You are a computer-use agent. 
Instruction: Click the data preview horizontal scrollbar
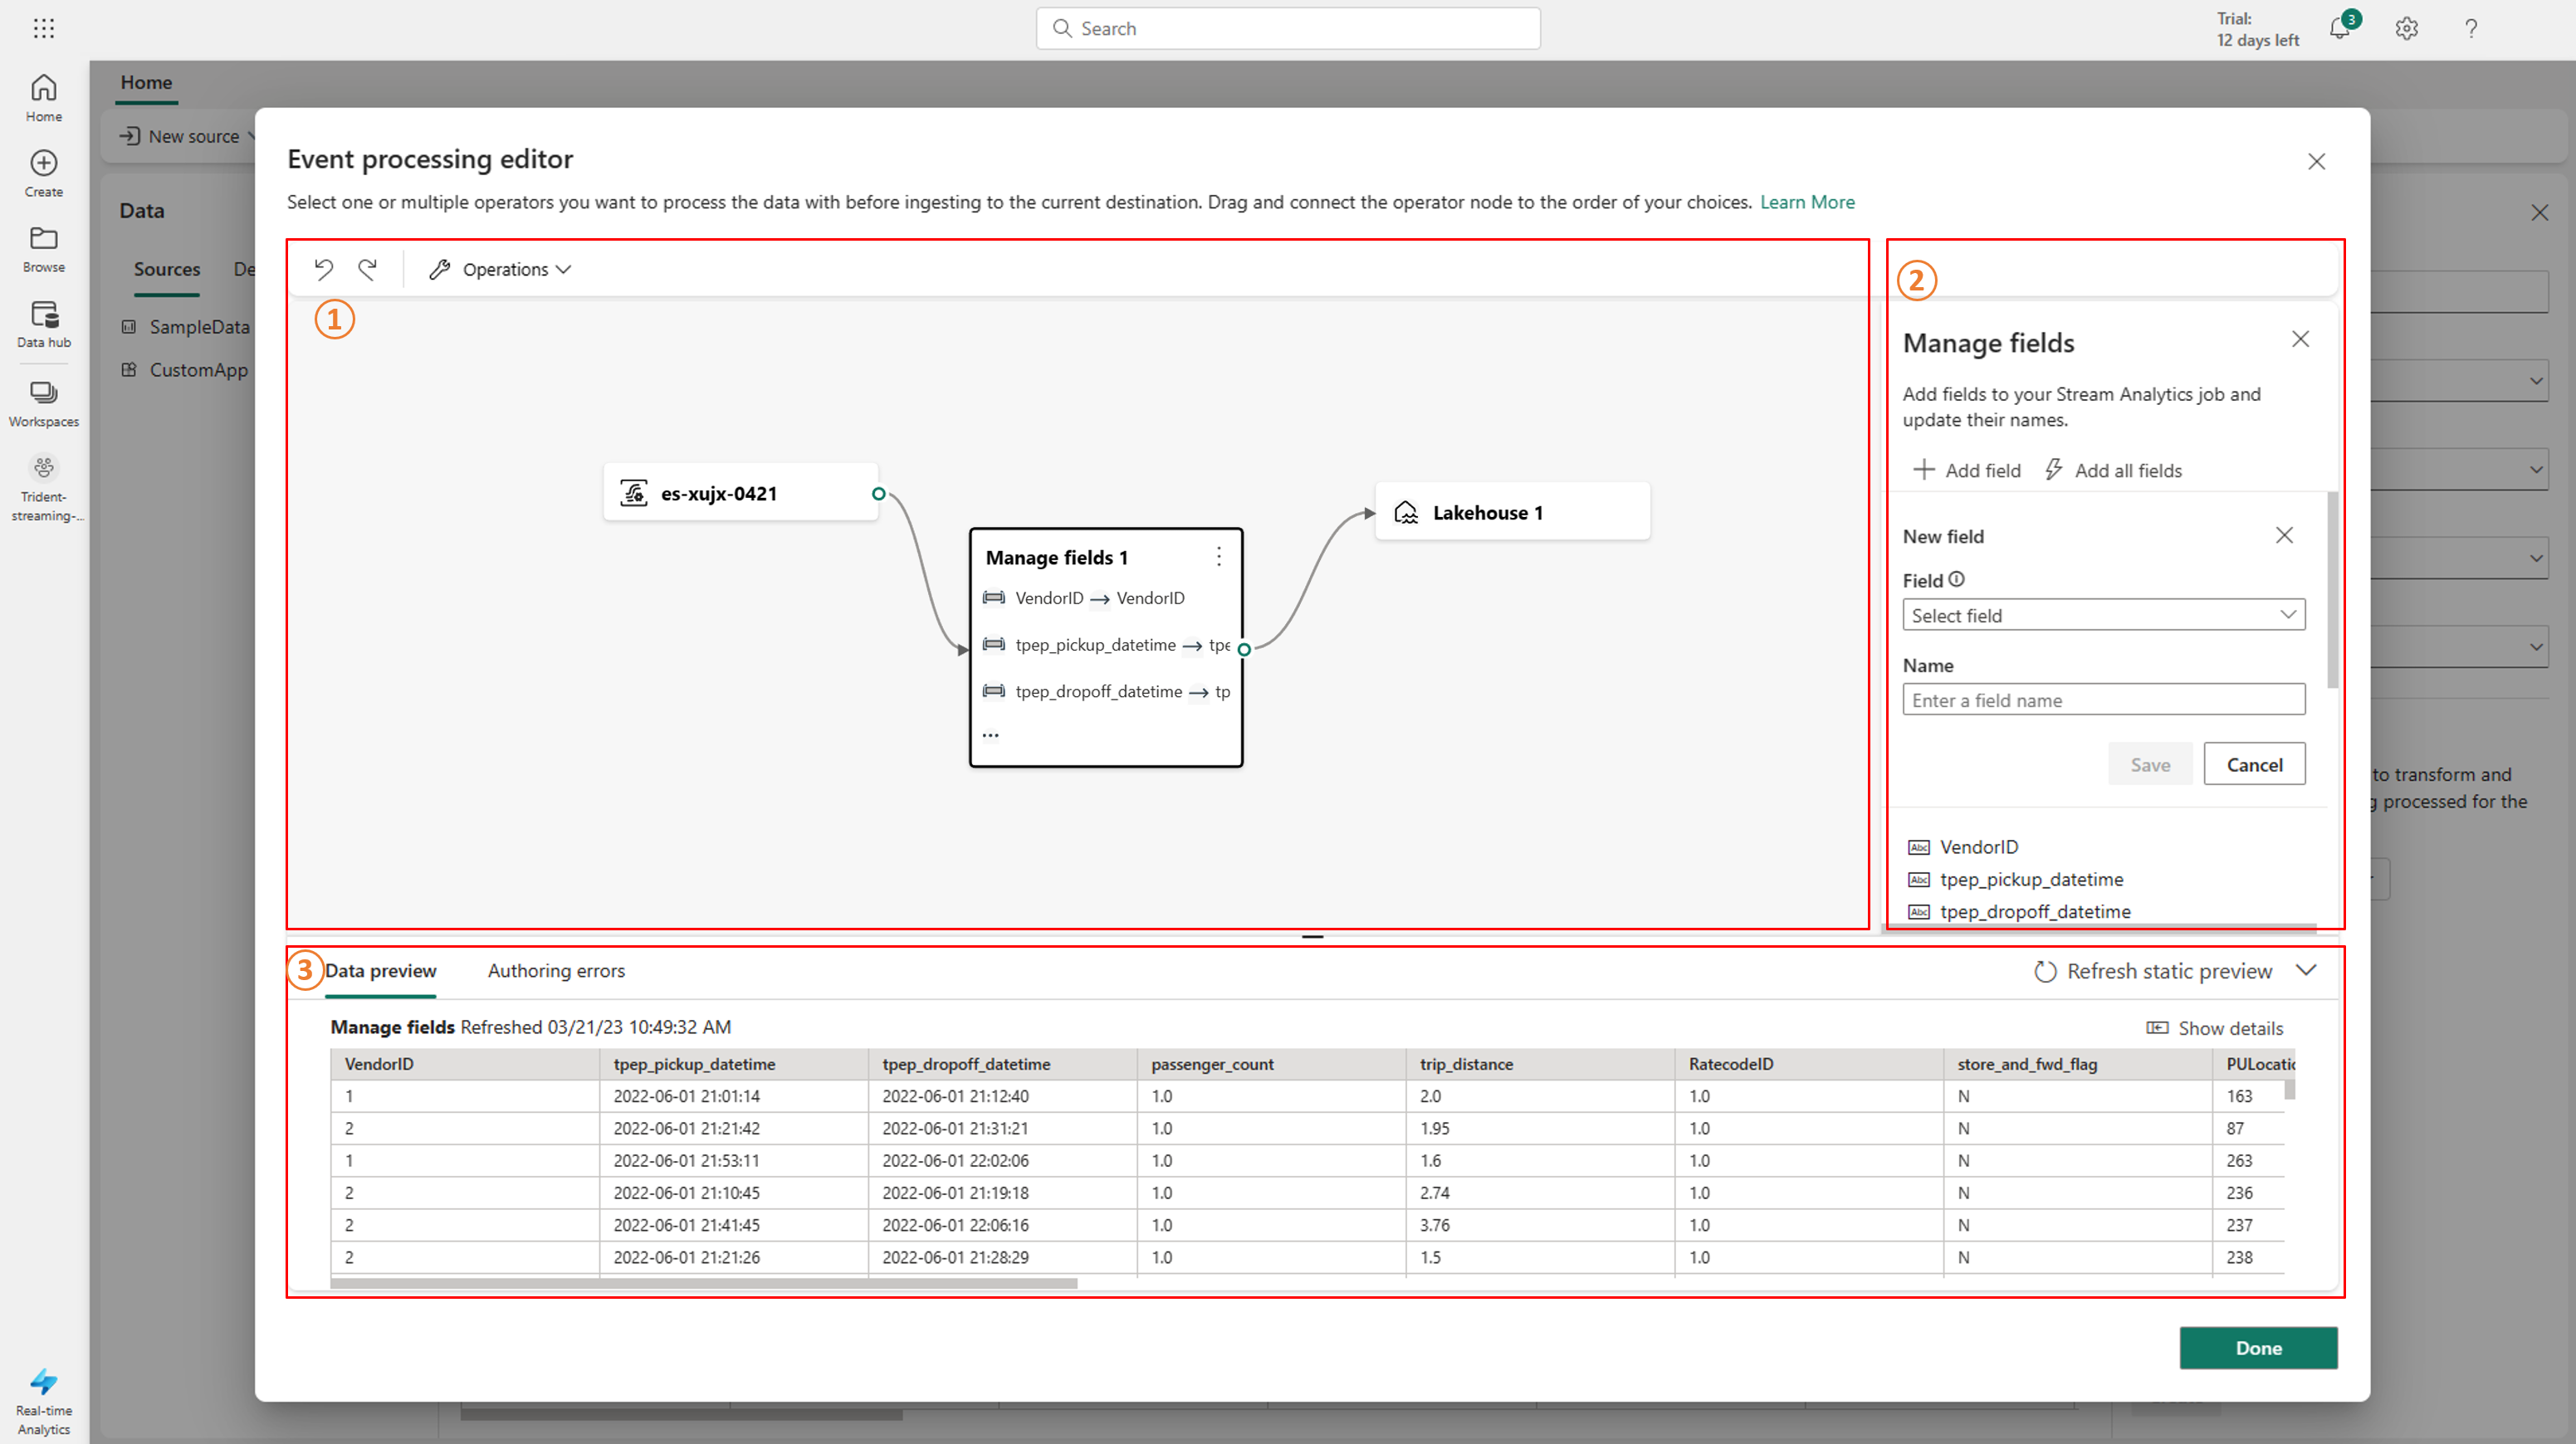(703, 1284)
